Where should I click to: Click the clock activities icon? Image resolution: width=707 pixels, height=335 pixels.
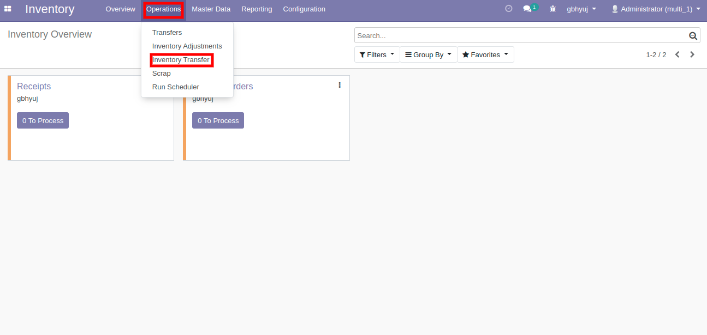pos(508,9)
